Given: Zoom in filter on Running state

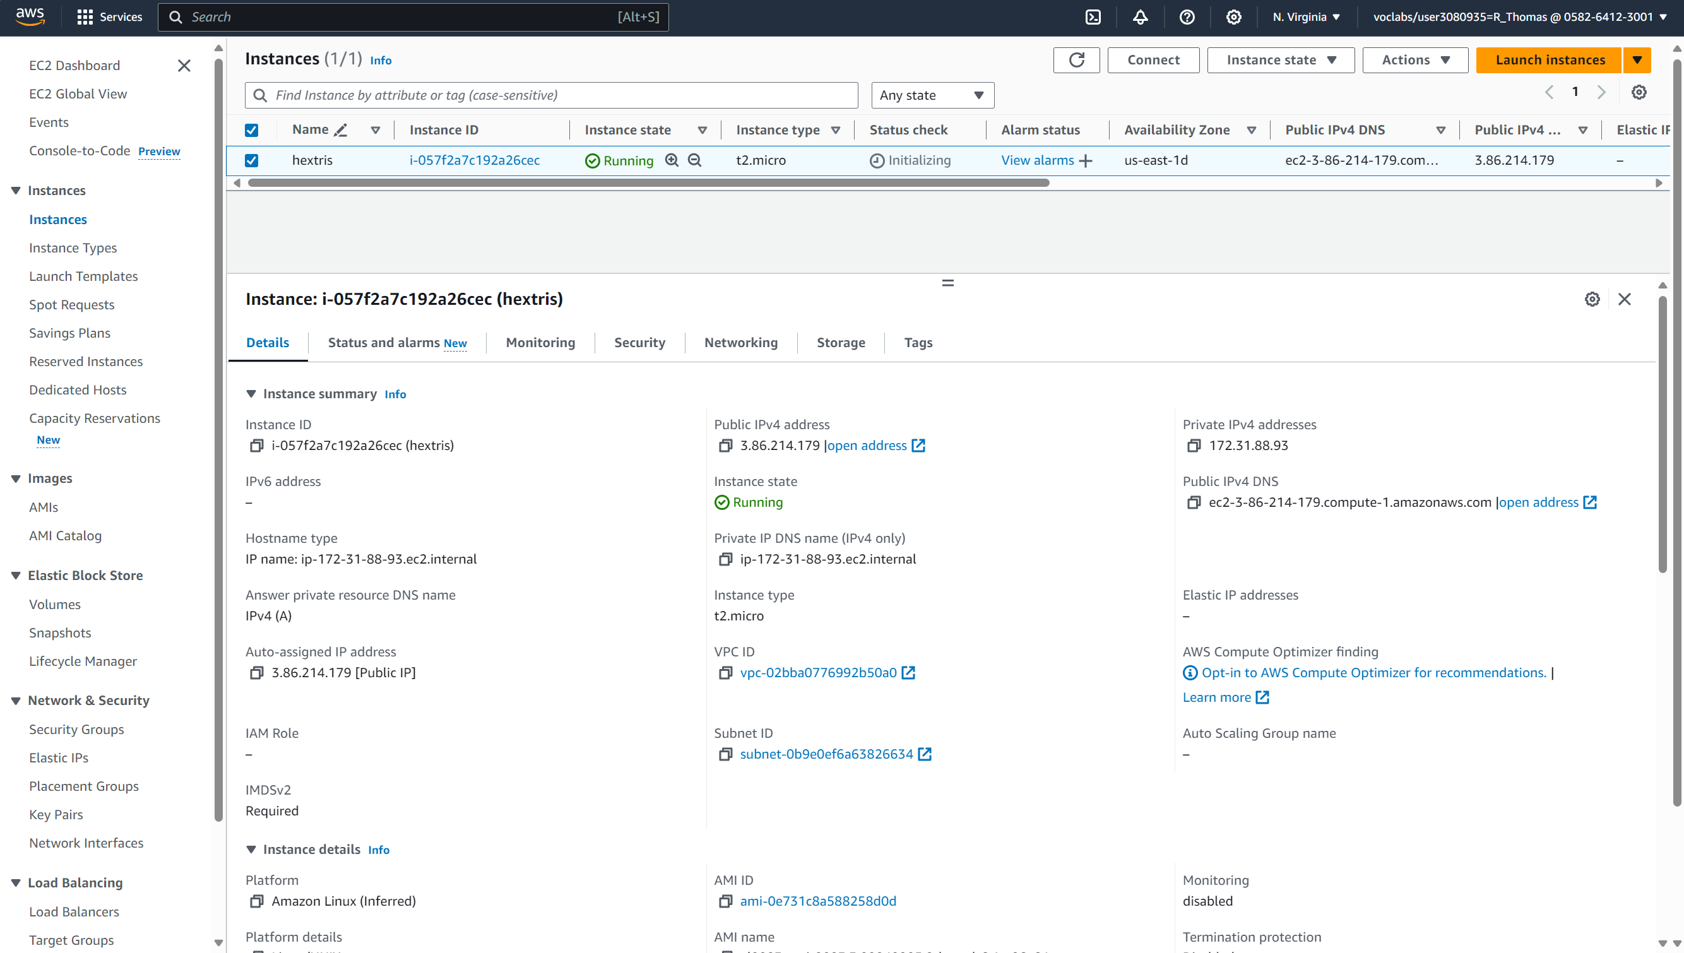Looking at the screenshot, I should 672,160.
